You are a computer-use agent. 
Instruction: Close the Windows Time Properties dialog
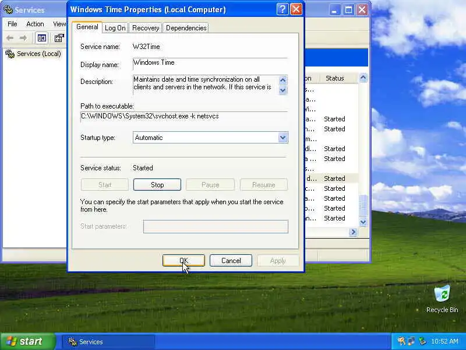click(x=296, y=9)
